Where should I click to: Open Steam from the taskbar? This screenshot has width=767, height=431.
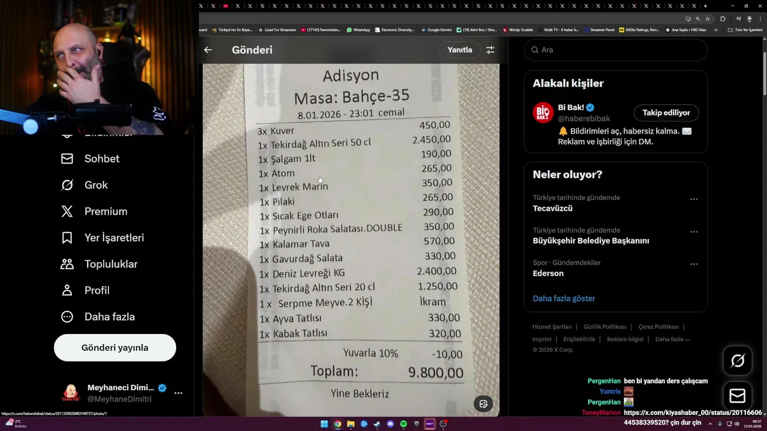point(377,424)
